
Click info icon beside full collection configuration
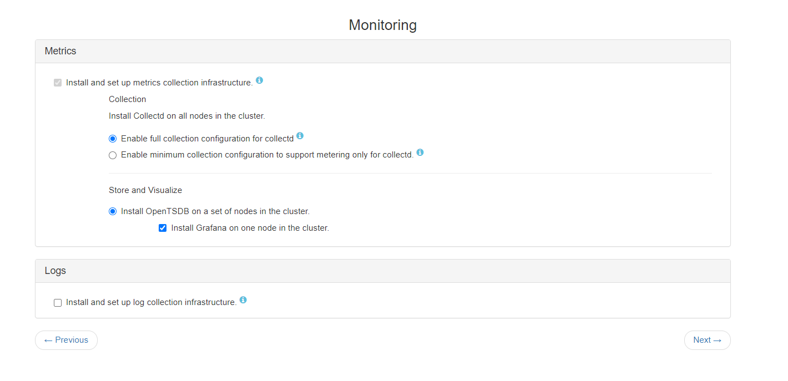(300, 136)
